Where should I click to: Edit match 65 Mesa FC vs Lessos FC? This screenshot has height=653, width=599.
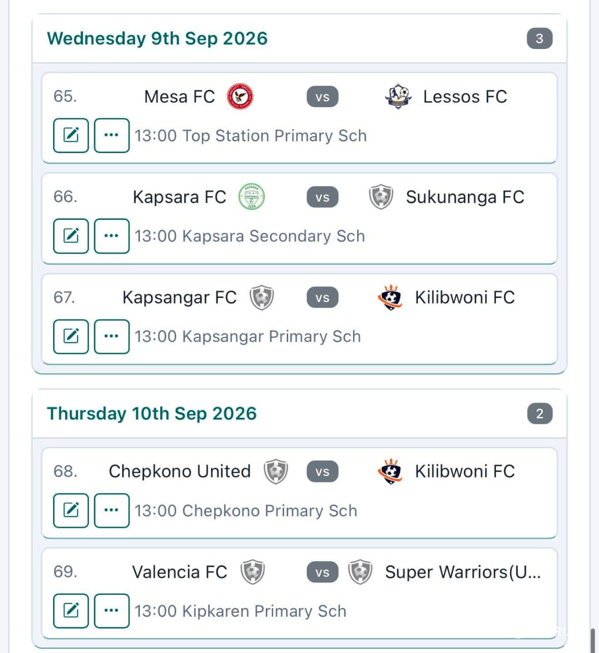coord(71,135)
